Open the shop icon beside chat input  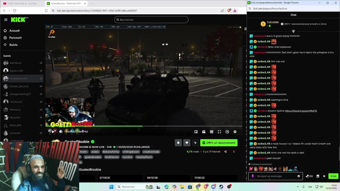[318, 176]
